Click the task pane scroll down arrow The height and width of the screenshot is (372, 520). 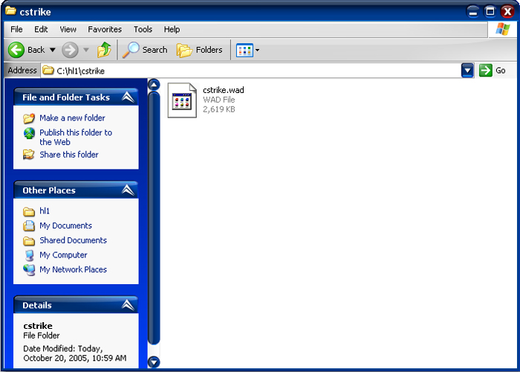point(154,362)
